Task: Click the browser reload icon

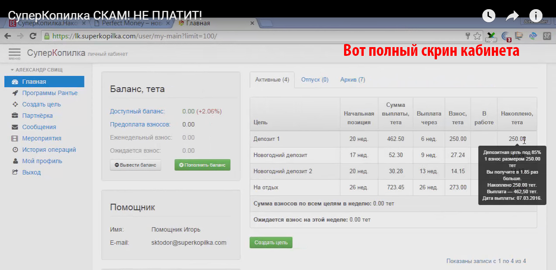Action: coord(33,36)
